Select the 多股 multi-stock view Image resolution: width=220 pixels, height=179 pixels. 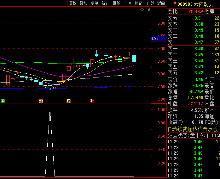click(94, 3)
